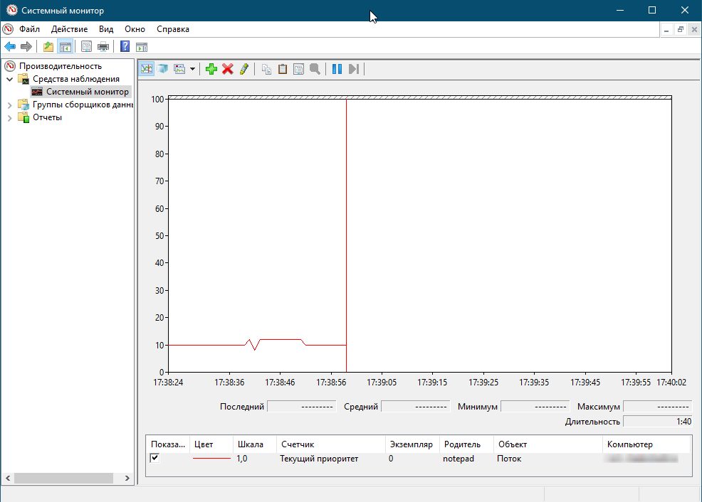Click the Freeze display pause button

(337, 69)
